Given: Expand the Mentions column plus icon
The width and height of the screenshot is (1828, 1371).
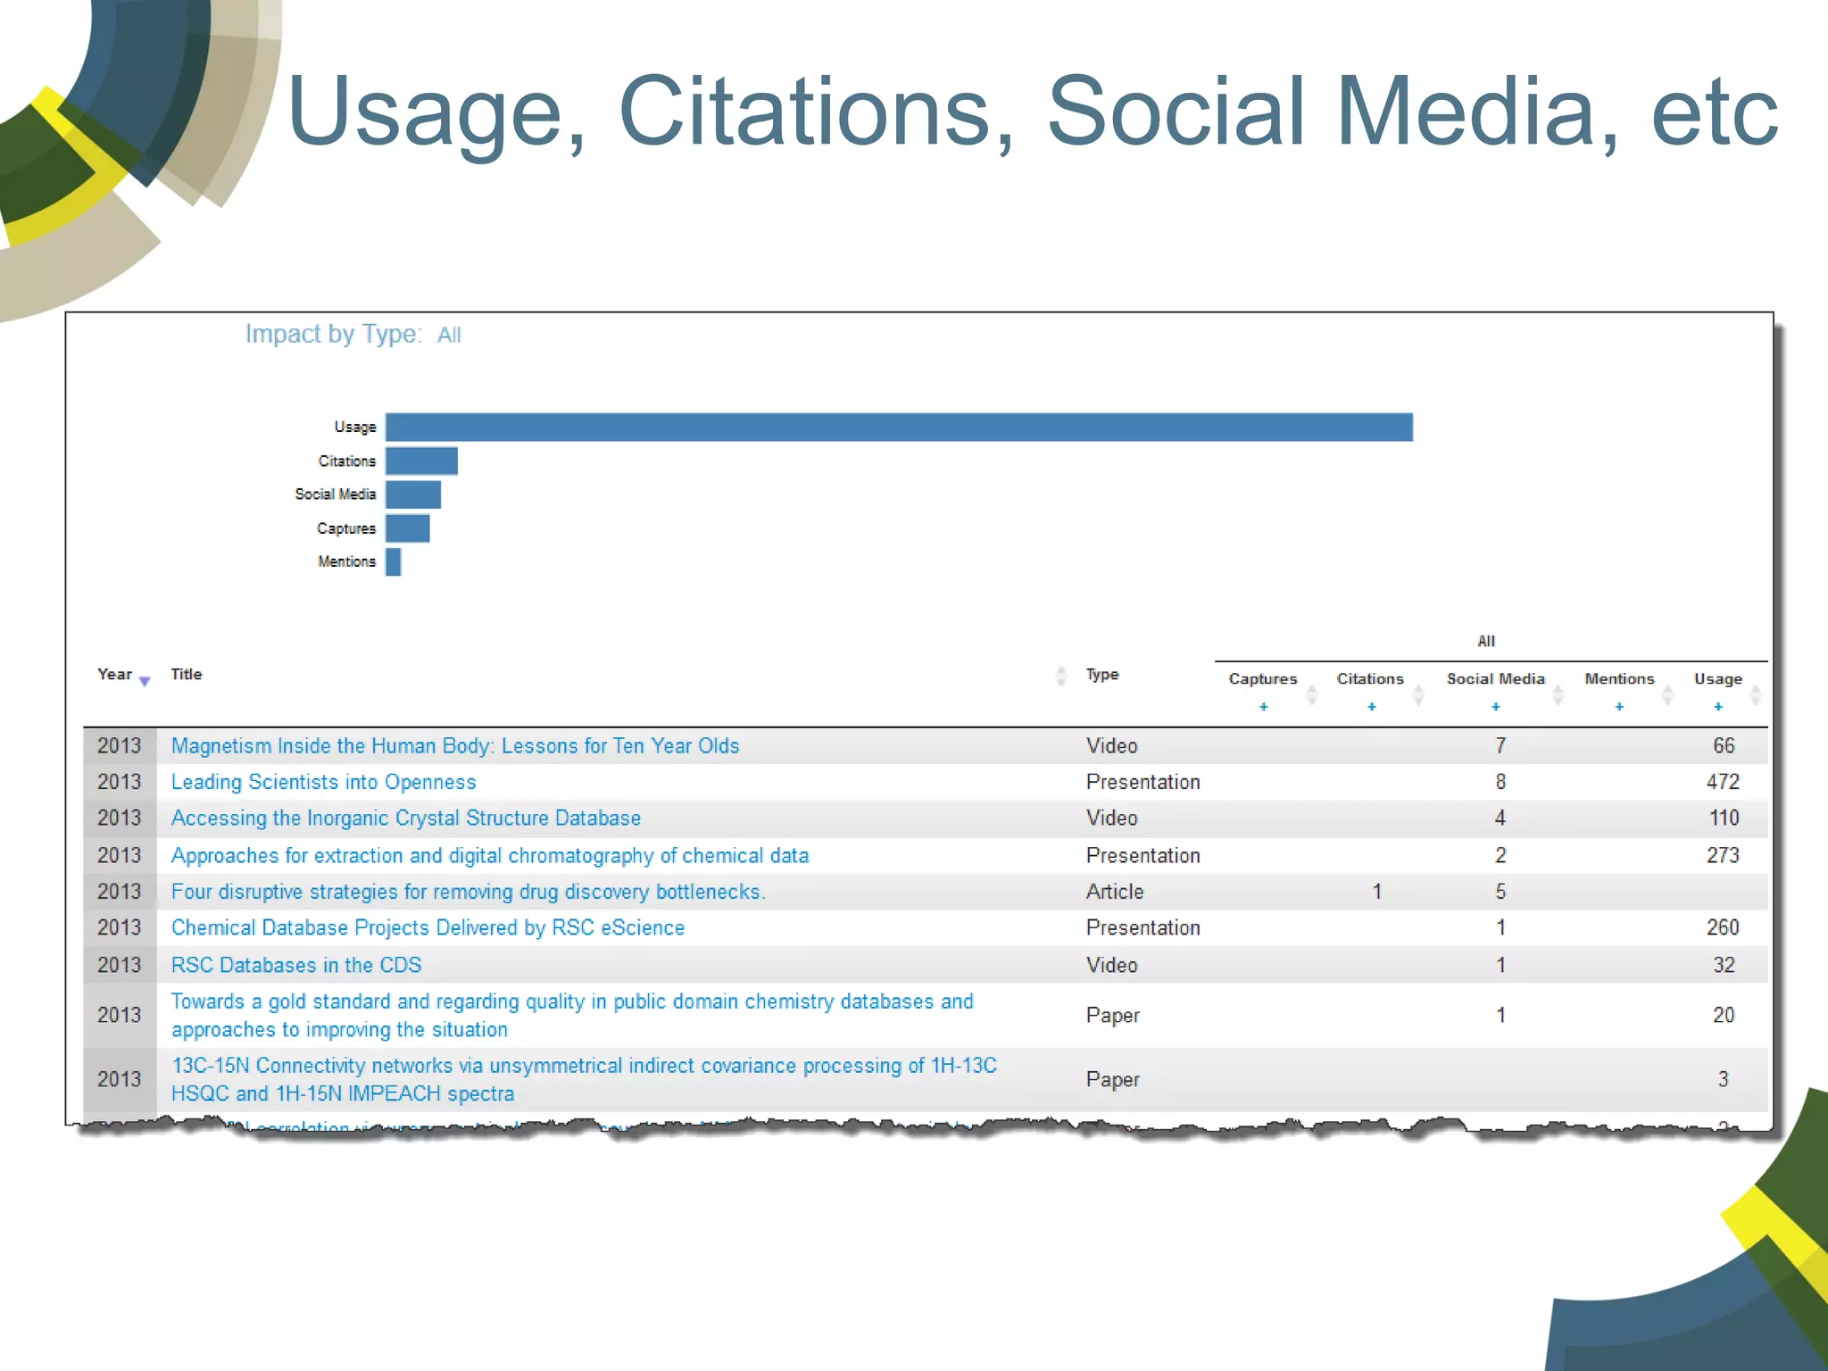Looking at the screenshot, I should click(x=1619, y=707).
